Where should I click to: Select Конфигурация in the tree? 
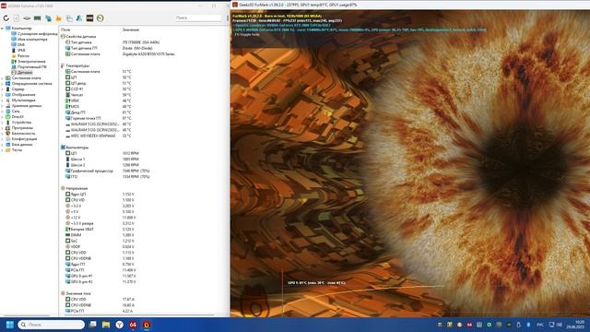21,139
